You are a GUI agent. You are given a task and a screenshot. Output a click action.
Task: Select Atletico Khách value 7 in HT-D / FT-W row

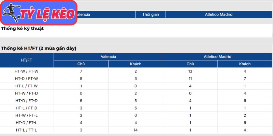(x=245, y=79)
